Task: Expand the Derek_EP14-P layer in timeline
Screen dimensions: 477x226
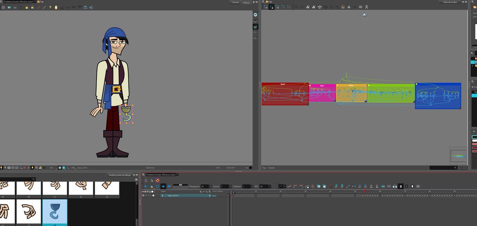Action: click(x=163, y=195)
